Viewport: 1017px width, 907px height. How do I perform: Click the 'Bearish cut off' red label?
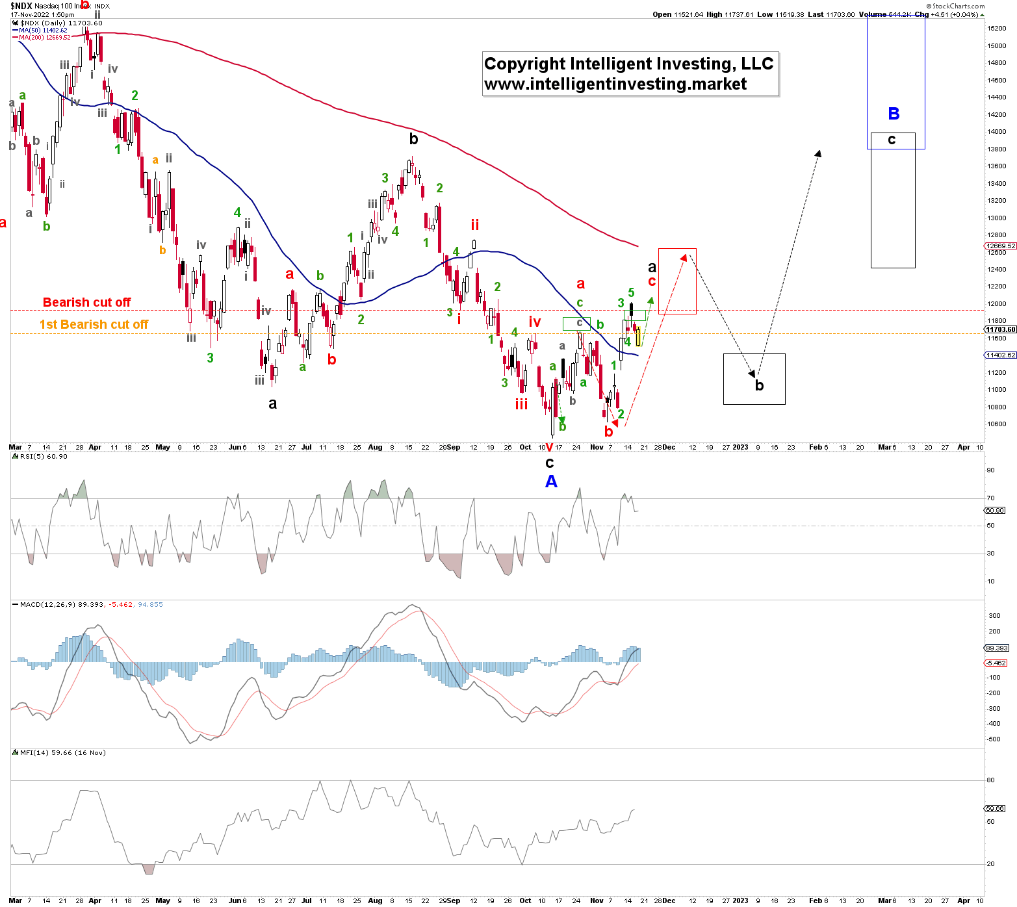[86, 302]
